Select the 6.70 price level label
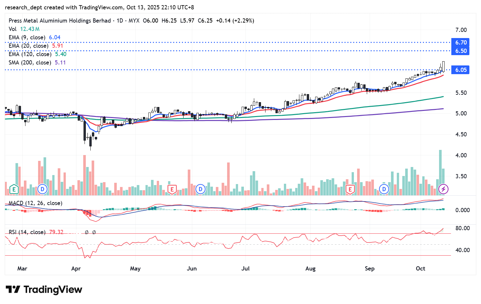This screenshot has width=481, height=304. click(x=461, y=43)
